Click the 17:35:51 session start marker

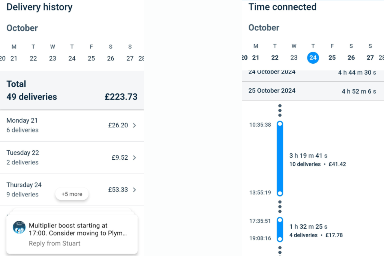[x=280, y=220]
